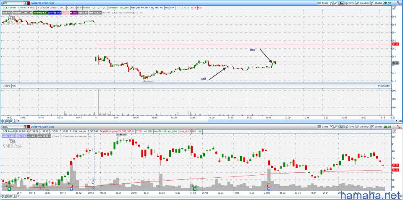Click the adx 25.0395 badge on top chart
The height and width of the screenshot is (200, 403).
click(x=95, y=13)
